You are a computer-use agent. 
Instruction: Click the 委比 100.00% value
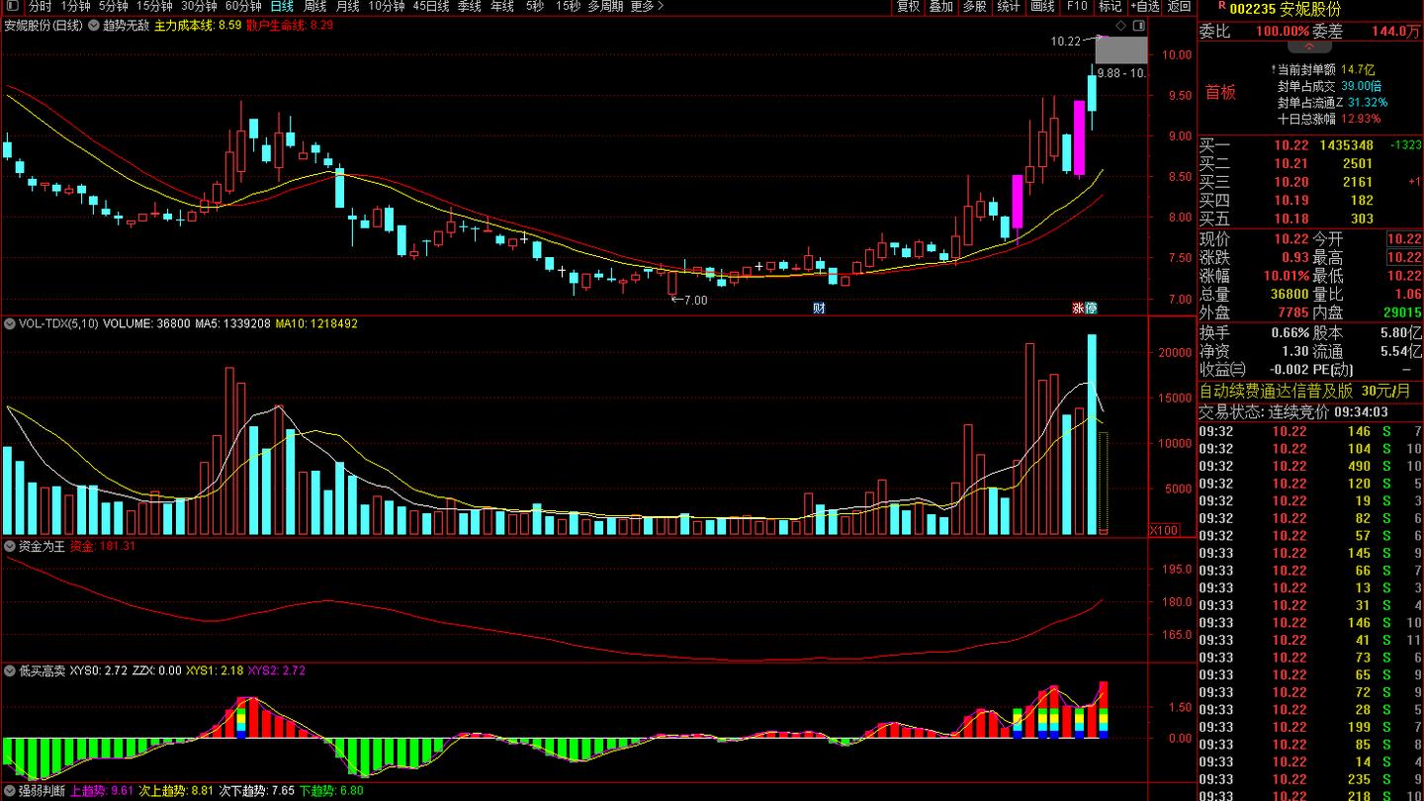(1282, 32)
